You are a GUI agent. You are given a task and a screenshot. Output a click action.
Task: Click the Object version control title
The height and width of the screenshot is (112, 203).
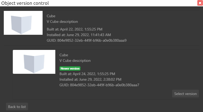coord(25,3)
